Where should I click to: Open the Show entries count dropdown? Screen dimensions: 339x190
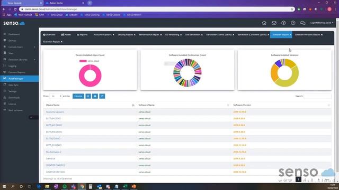click(56, 96)
